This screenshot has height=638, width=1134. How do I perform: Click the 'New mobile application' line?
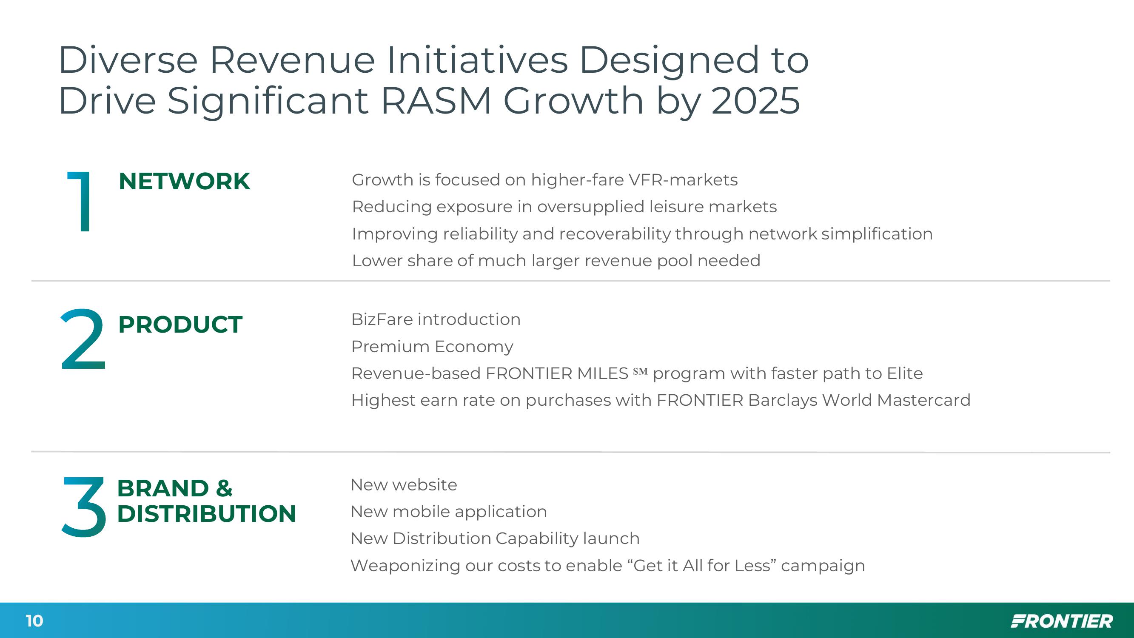(x=449, y=512)
